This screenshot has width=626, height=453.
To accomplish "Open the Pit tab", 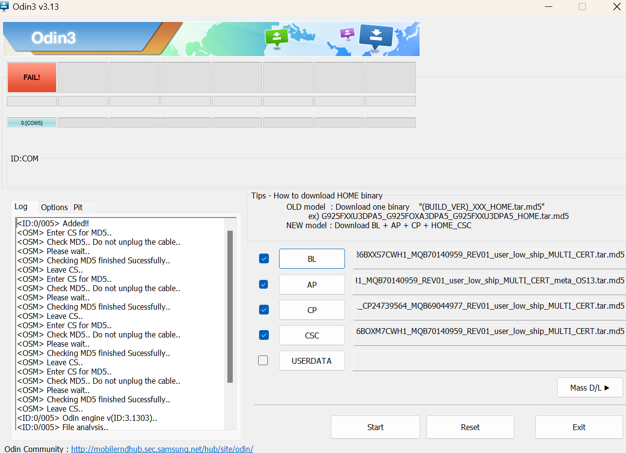I will 78,207.
